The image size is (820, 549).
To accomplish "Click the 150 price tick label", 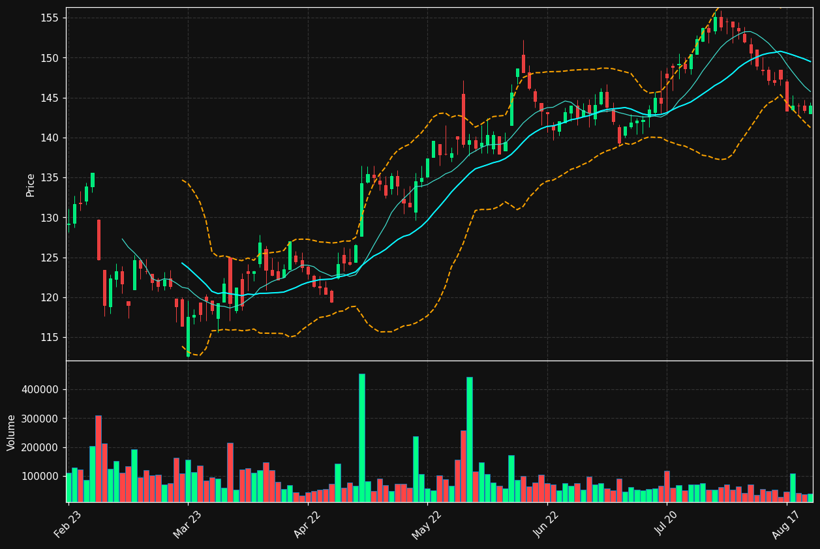I will coord(50,58).
